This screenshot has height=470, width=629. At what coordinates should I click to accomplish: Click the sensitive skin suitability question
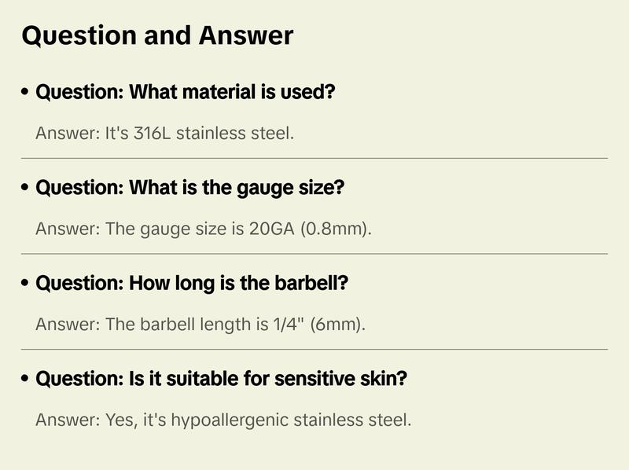pos(221,379)
